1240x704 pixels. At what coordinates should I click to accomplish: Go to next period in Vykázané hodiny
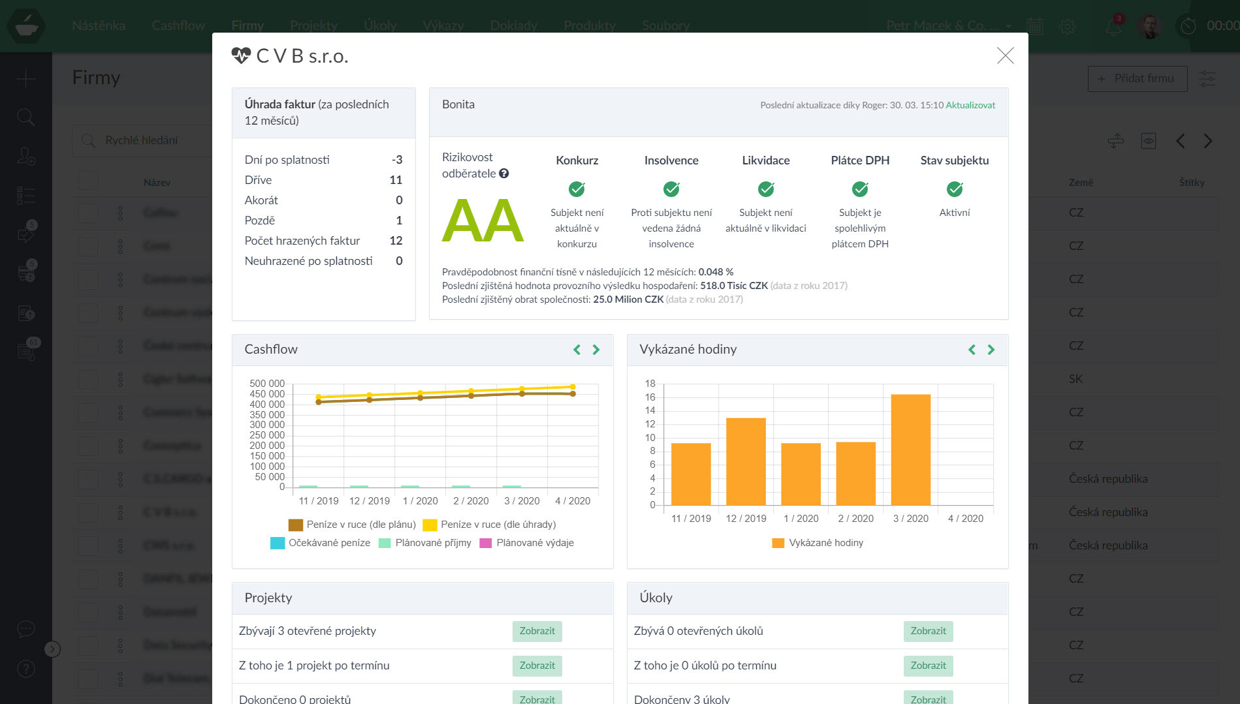991,350
